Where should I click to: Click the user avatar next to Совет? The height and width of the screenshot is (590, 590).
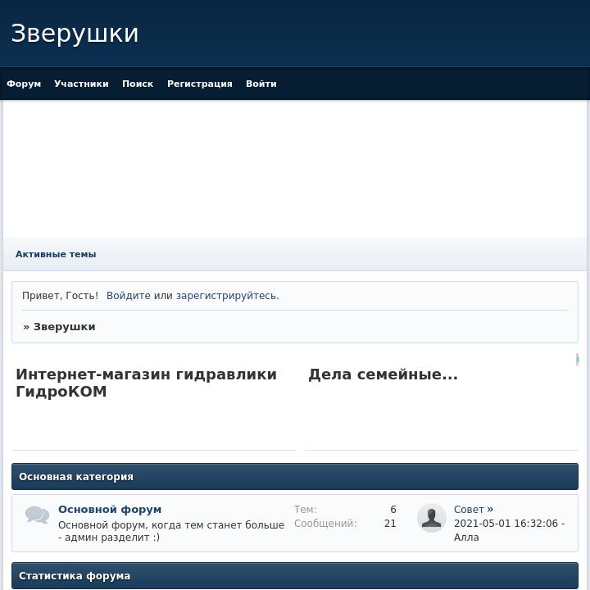pyautogui.click(x=432, y=518)
